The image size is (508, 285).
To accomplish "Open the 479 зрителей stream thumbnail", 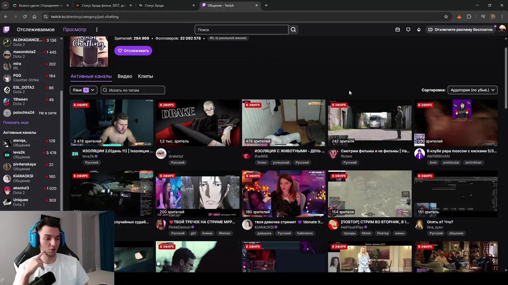I will point(284,123).
